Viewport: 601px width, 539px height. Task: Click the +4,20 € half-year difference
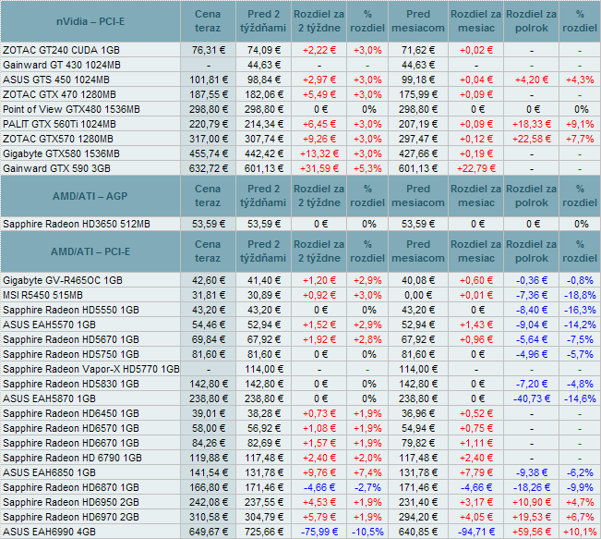click(532, 80)
